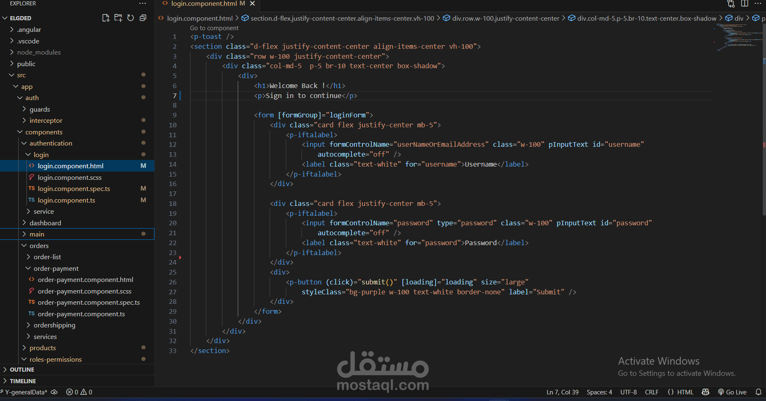Image resolution: width=766 pixels, height=401 pixels.
Task: Select the div.row.w-100 breadcrumb segment
Action: point(506,18)
